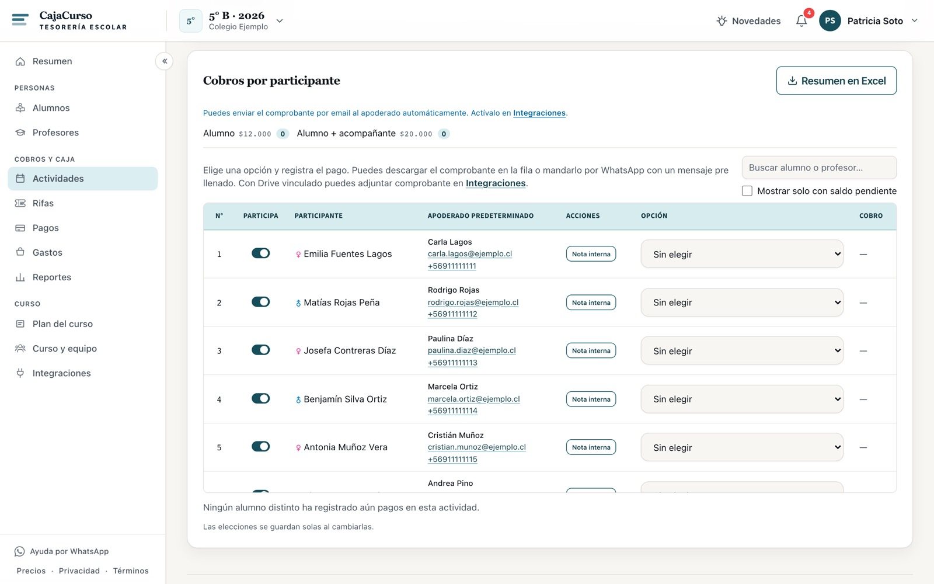
Task: Click the download icon in Resumen en Excel
Action: [792, 81]
